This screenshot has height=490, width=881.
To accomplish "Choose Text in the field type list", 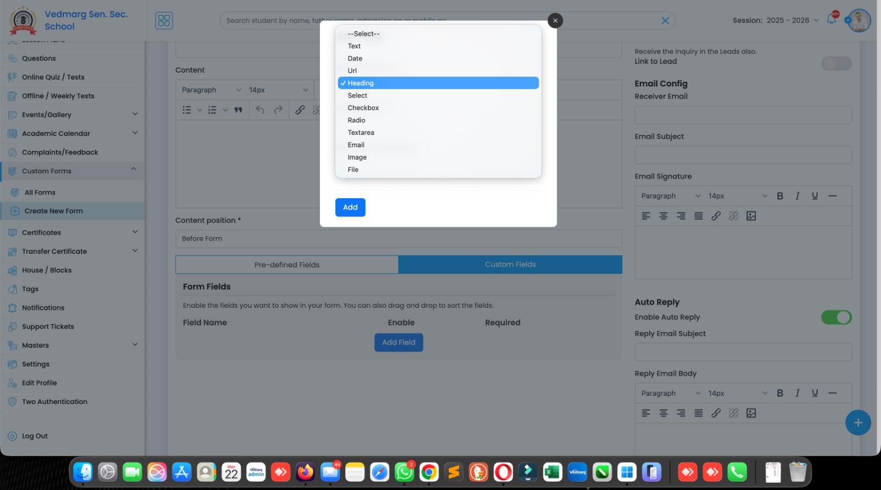I will pyautogui.click(x=438, y=46).
